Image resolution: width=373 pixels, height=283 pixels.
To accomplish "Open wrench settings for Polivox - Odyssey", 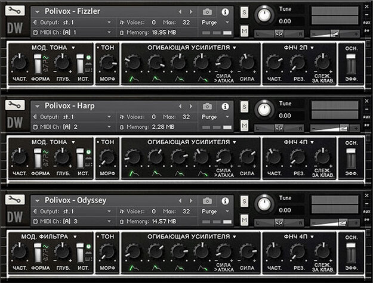I will point(15,200).
